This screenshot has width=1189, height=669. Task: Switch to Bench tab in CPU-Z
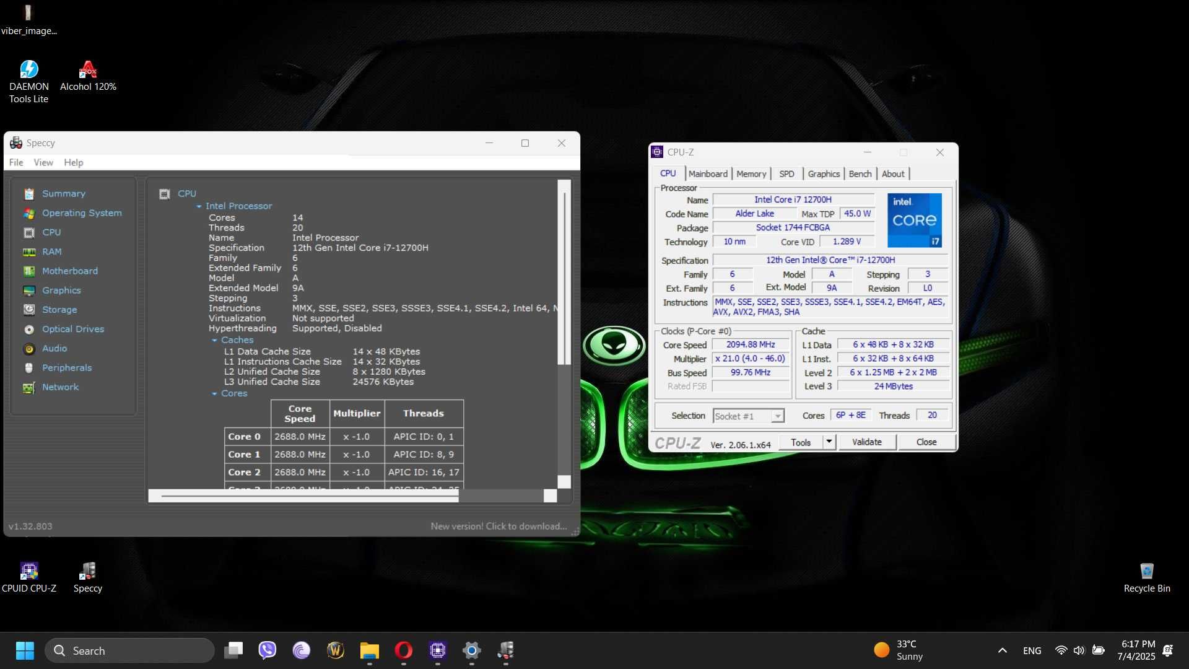click(x=860, y=174)
